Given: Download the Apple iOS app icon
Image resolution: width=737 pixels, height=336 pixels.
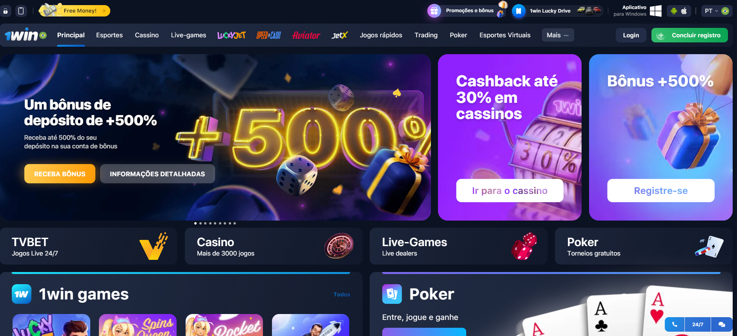Looking at the screenshot, I should coord(684,11).
